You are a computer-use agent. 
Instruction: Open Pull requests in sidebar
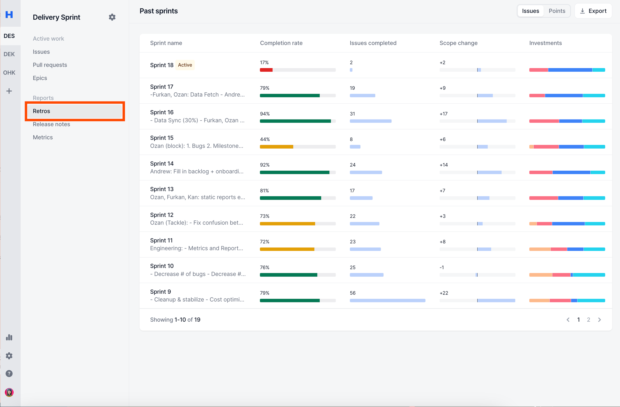pos(50,65)
